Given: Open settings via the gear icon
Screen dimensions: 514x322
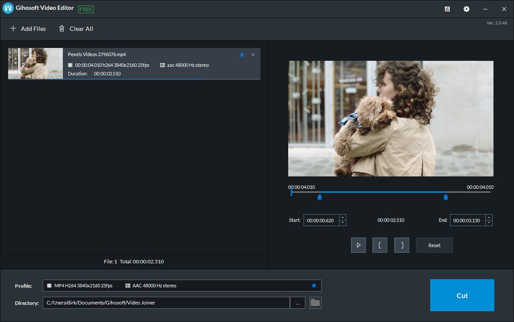Looking at the screenshot, I should [x=467, y=9].
